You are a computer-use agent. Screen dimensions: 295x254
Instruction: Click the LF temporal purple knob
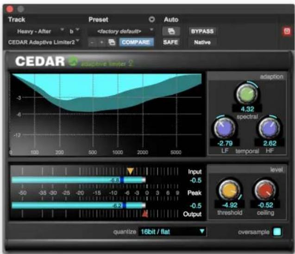click(224, 127)
